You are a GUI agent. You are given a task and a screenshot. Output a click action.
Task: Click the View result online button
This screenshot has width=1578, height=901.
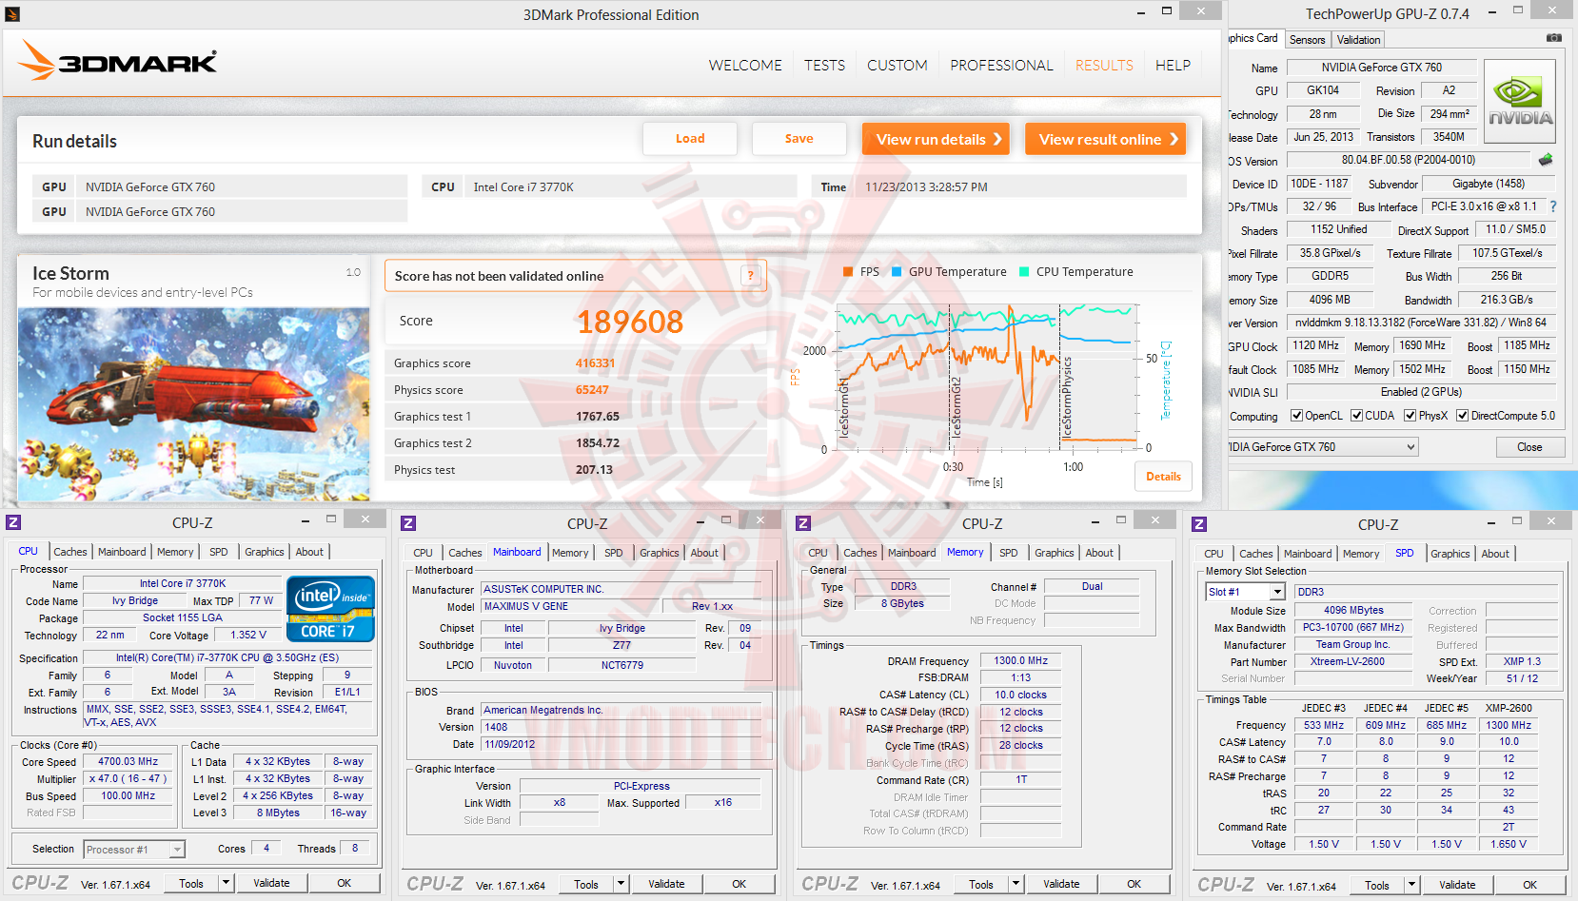[x=1106, y=139]
